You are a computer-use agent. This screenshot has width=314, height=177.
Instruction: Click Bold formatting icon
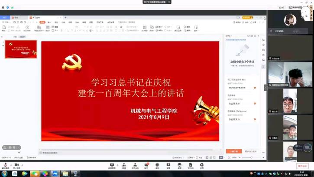pos(62,30)
